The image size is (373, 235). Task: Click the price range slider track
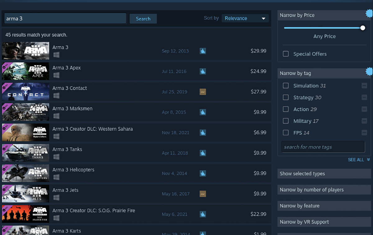[323, 28]
